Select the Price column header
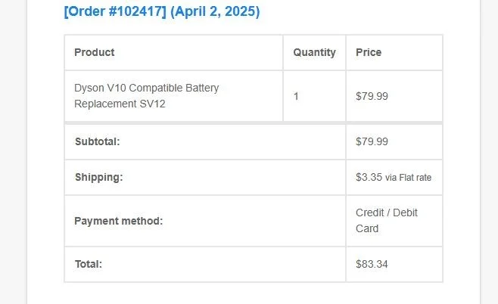The width and height of the screenshot is (498, 304). tap(369, 52)
